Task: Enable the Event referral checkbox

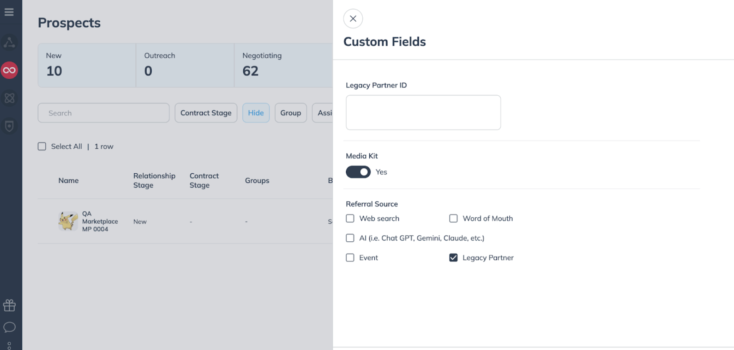Action: (x=350, y=258)
